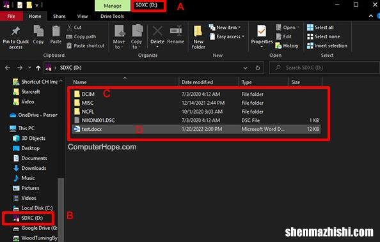
Task: Refresh the current folder
Action: [x=258, y=68]
